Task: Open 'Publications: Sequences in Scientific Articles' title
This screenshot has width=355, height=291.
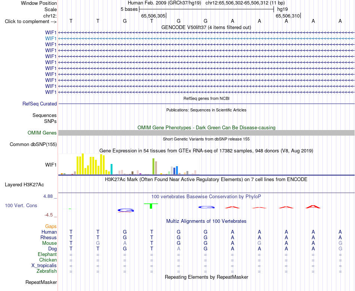Action: (x=206, y=110)
